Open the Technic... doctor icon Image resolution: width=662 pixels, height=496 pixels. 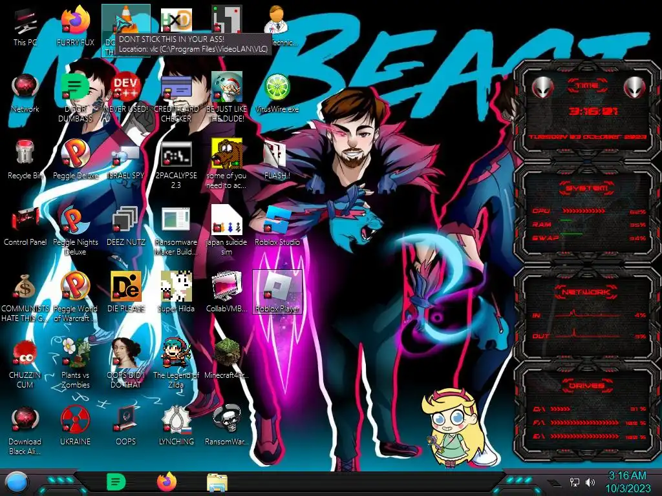coord(277,20)
